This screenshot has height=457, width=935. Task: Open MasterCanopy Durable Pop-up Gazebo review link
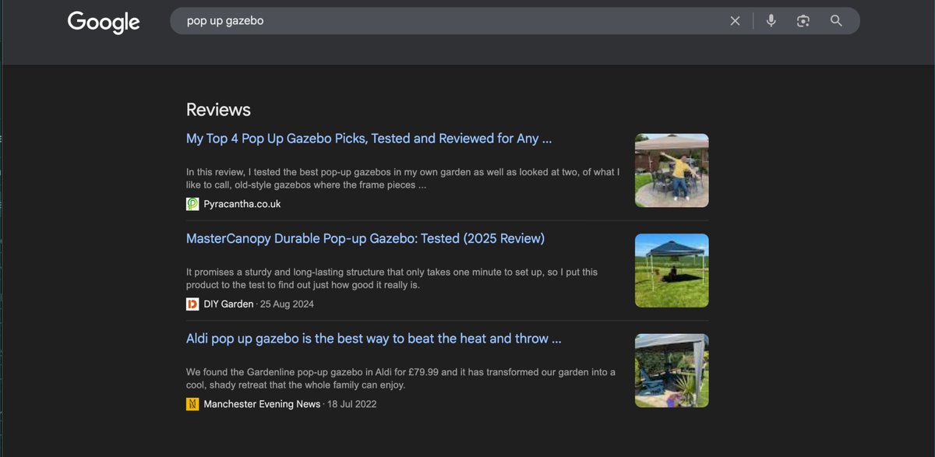pyautogui.click(x=365, y=238)
